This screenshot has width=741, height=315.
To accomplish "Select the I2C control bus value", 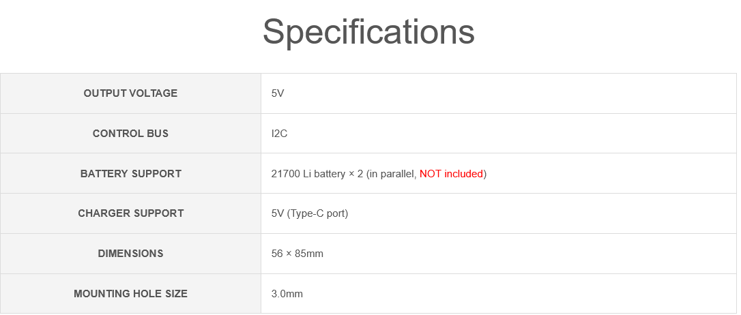I will pyautogui.click(x=279, y=134).
